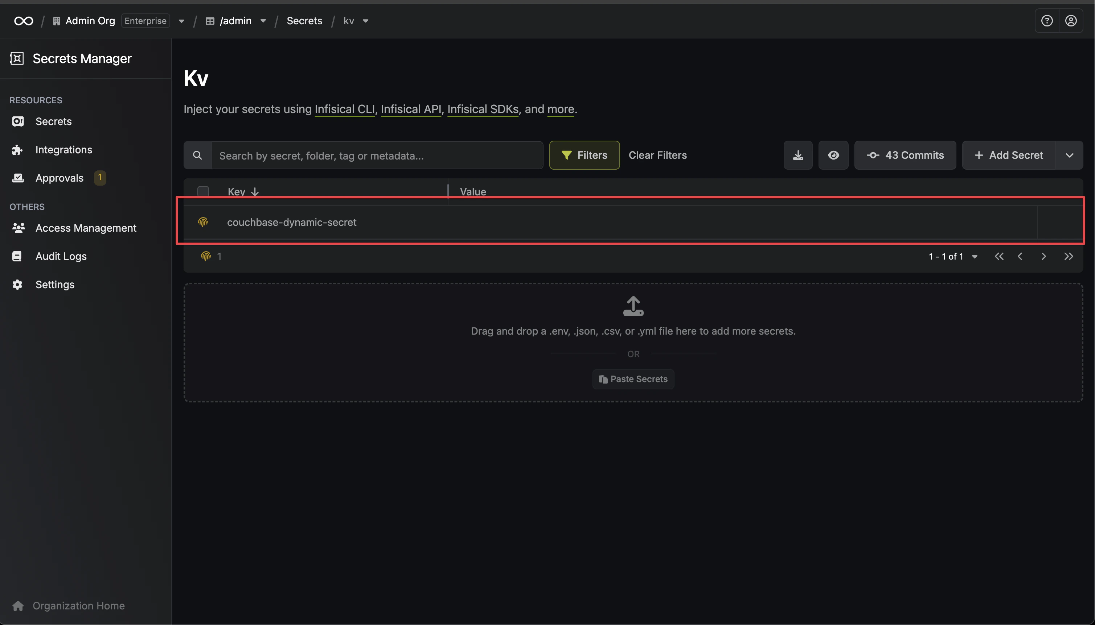Click the Secrets Manager title
This screenshot has width=1095, height=625.
pyautogui.click(x=82, y=58)
